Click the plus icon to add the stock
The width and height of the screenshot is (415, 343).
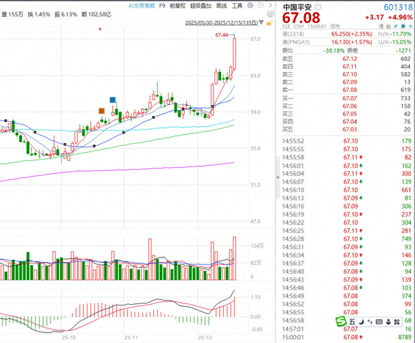410,26
